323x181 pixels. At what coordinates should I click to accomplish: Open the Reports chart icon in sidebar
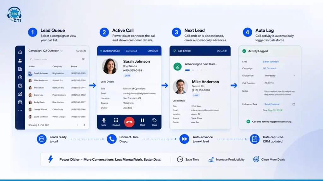20,94
